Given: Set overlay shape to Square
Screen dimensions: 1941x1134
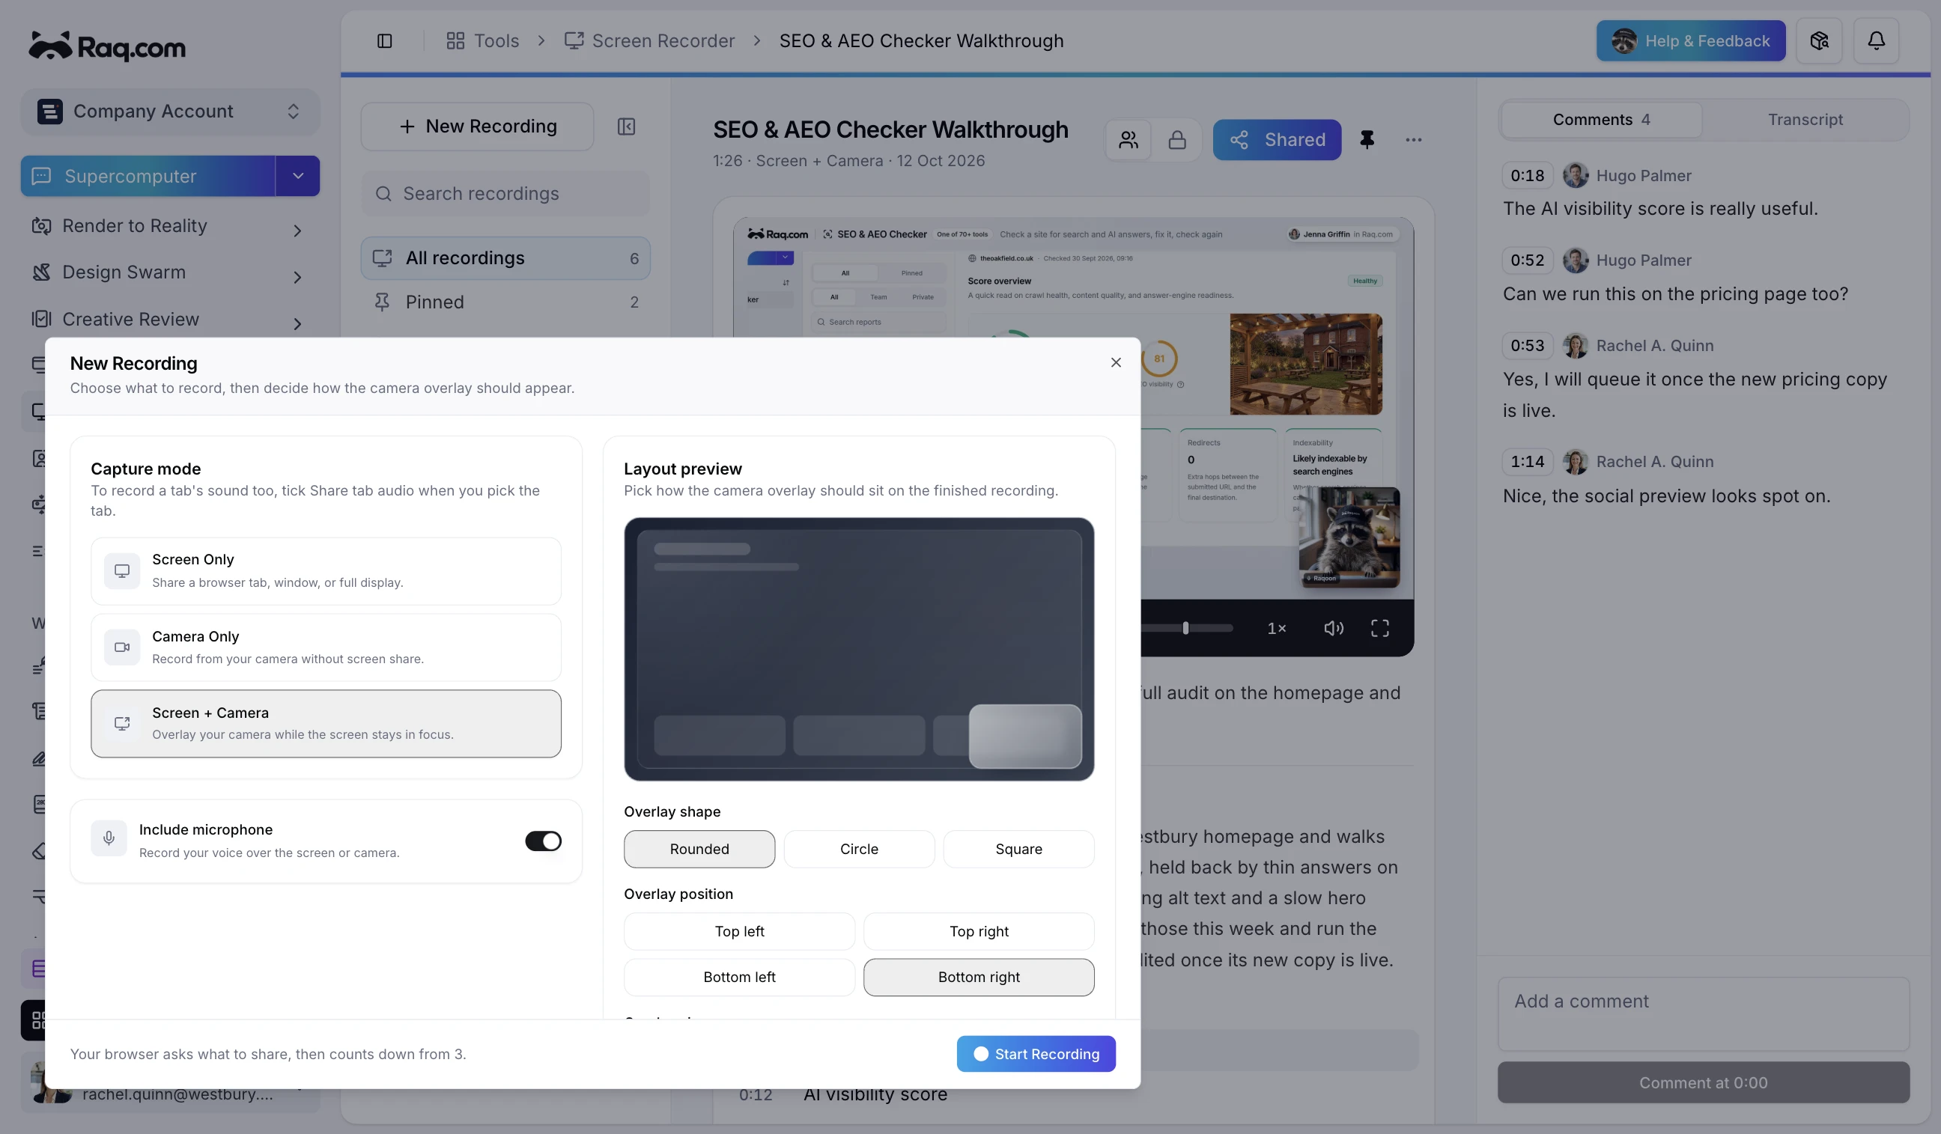Looking at the screenshot, I should click(1018, 849).
